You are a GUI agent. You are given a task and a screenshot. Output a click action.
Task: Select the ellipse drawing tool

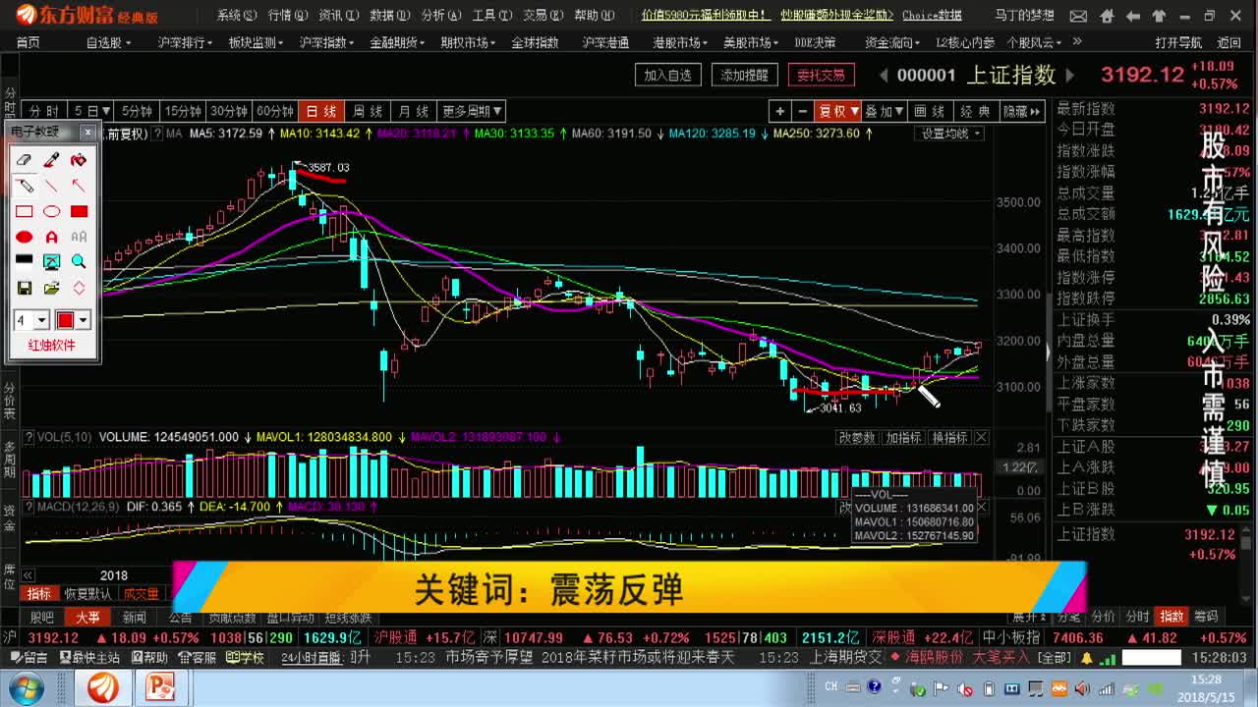click(x=51, y=210)
